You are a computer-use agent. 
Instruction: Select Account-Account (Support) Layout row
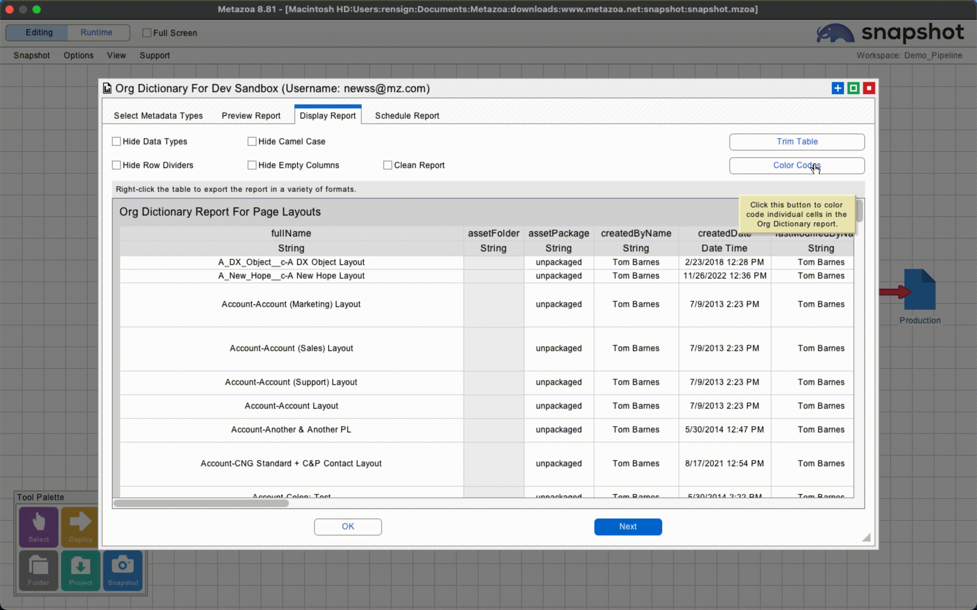pos(291,383)
